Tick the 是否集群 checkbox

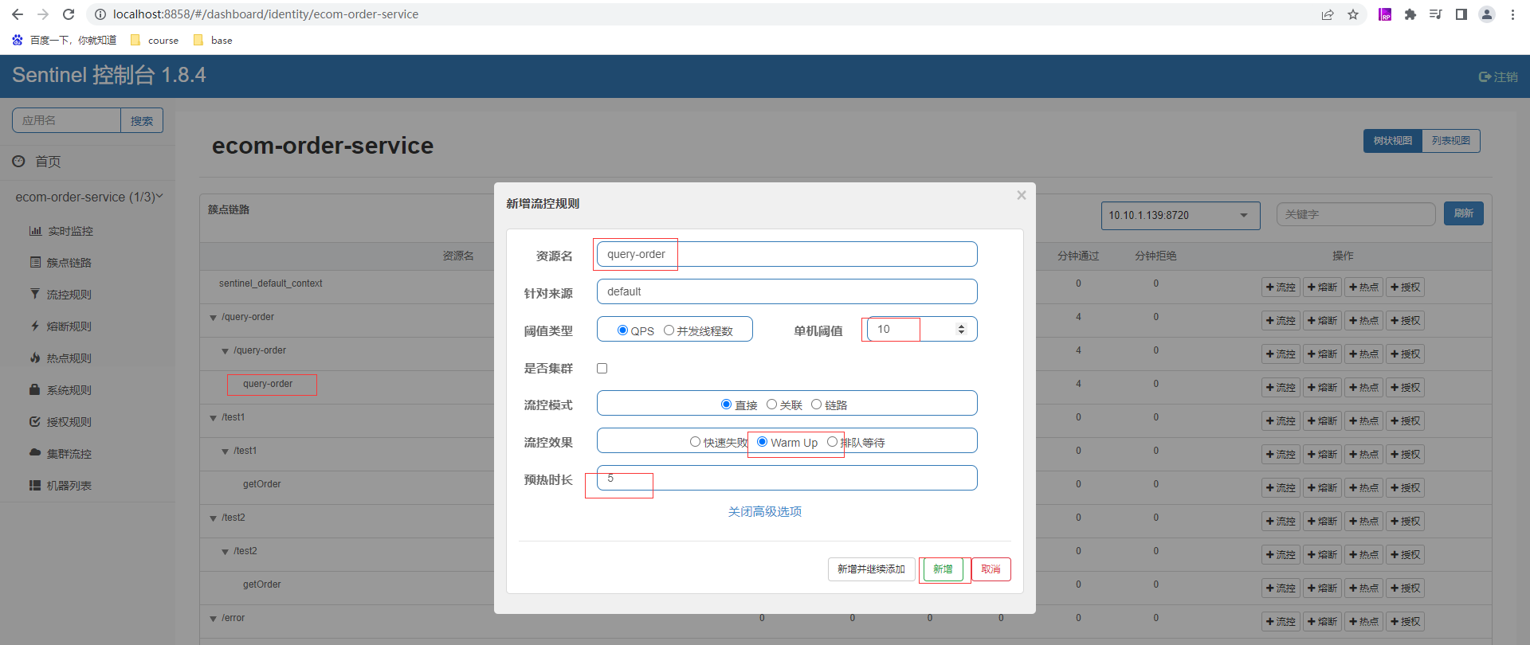tap(602, 368)
